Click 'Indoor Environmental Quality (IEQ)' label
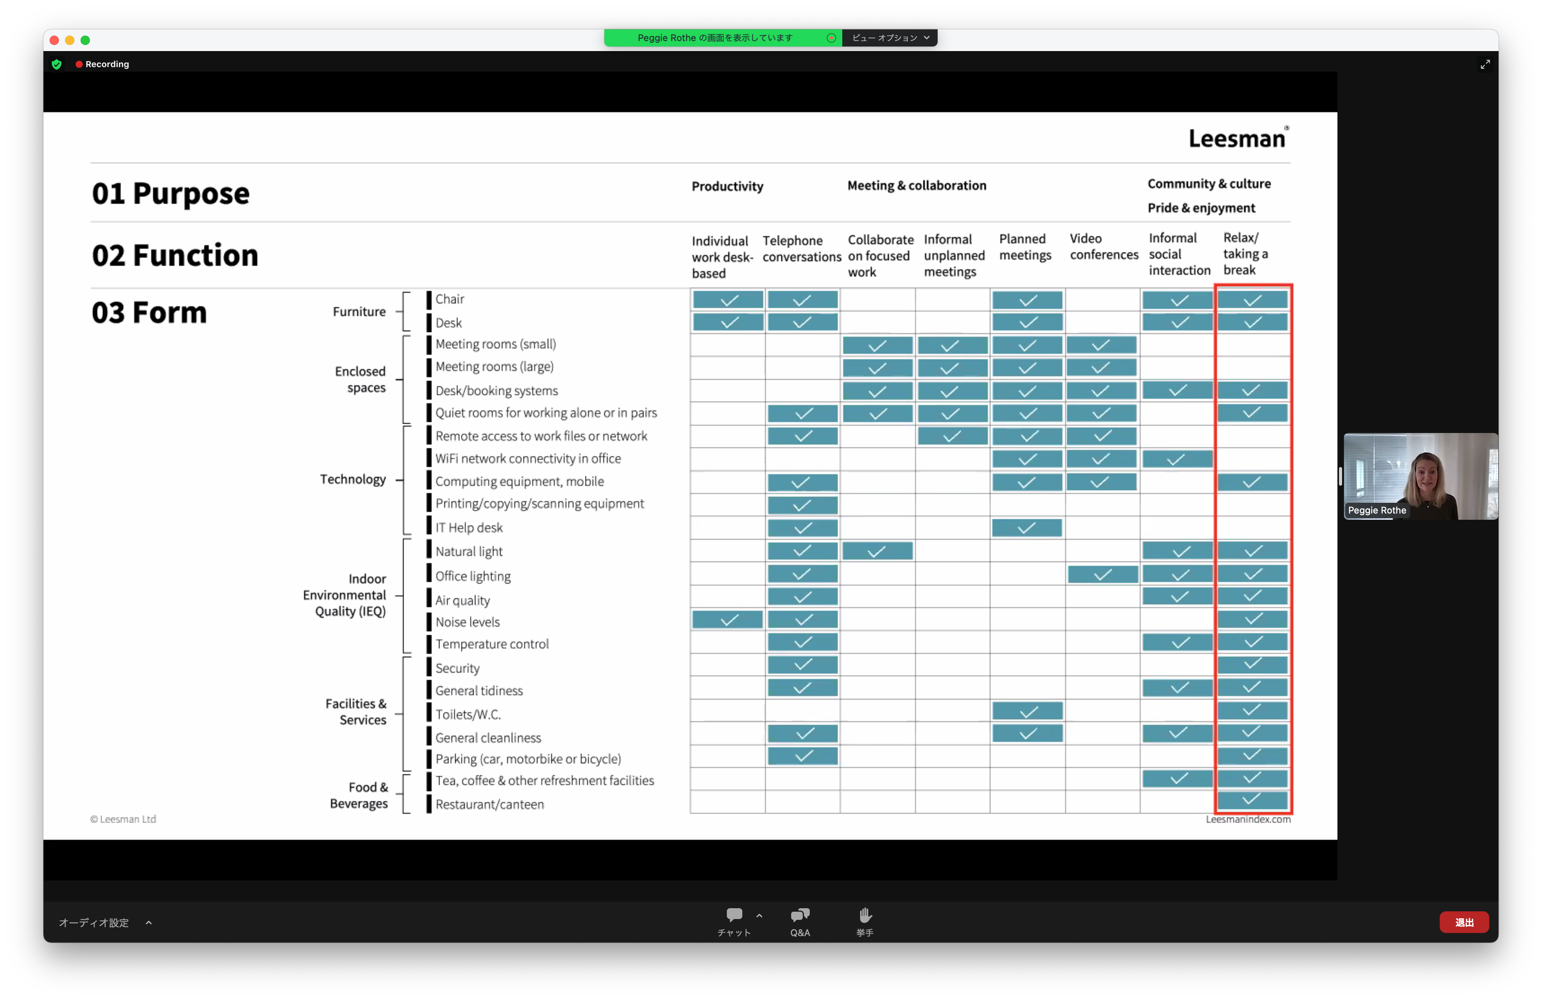This screenshot has height=1000, width=1542. tap(344, 595)
